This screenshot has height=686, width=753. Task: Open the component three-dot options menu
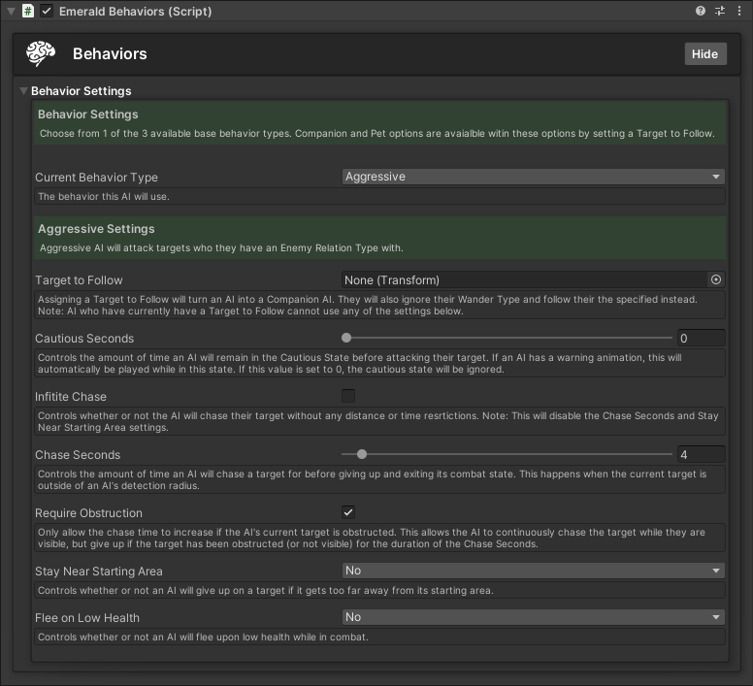738,11
